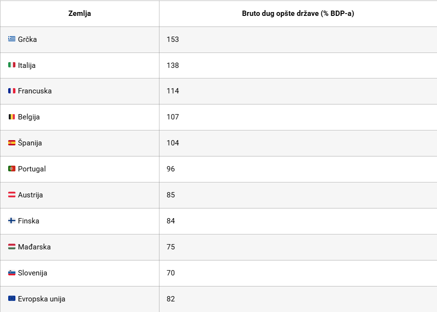Image resolution: width=437 pixels, height=312 pixels.
Task: Click the Evropska unija row label
Action: pyautogui.click(x=41, y=299)
